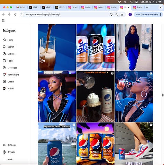Switch to the first X tab
The height and width of the screenshot is (165, 164).
(x=34, y=7)
